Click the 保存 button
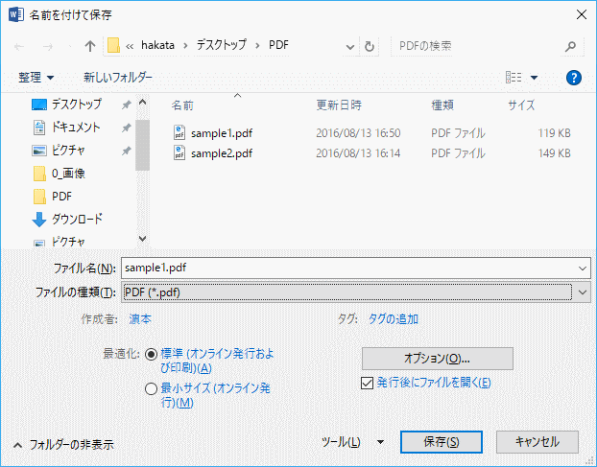Image resolution: width=597 pixels, height=467 pixels. pyautogui.click(x=442, y=442)
